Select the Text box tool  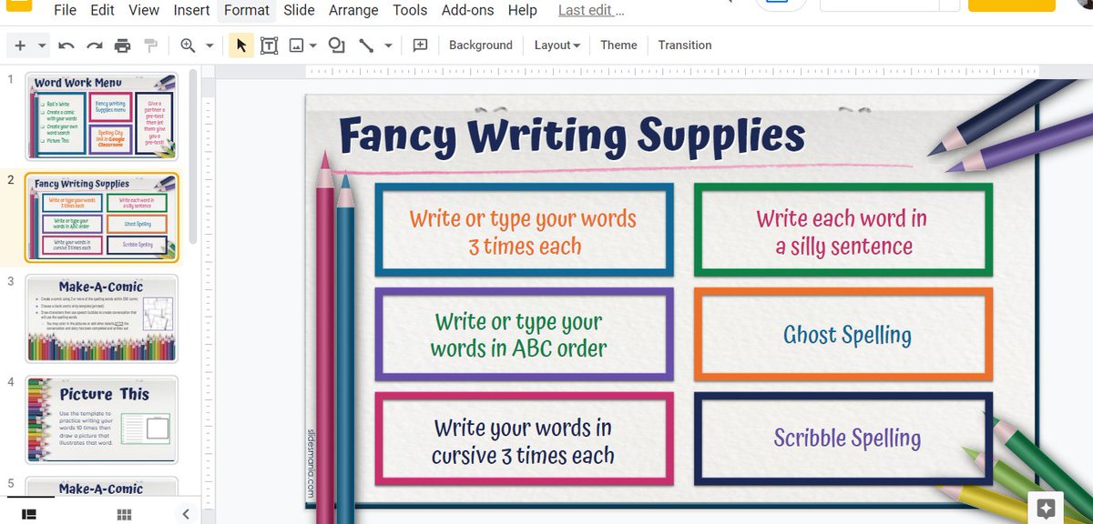tap(270, 45)
